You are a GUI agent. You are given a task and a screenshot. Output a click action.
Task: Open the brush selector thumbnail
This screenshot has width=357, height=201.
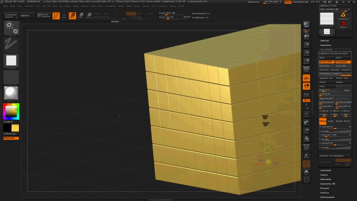pos(11,28)
